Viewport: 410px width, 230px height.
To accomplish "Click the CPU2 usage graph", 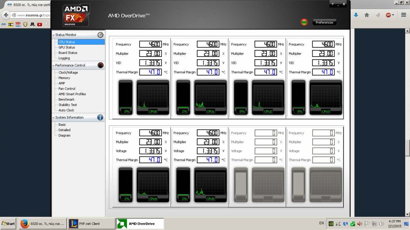I will click(268, 97).
